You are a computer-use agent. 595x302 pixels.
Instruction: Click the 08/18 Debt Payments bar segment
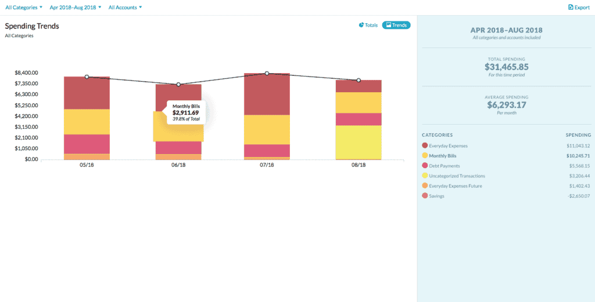coord(359,119)
